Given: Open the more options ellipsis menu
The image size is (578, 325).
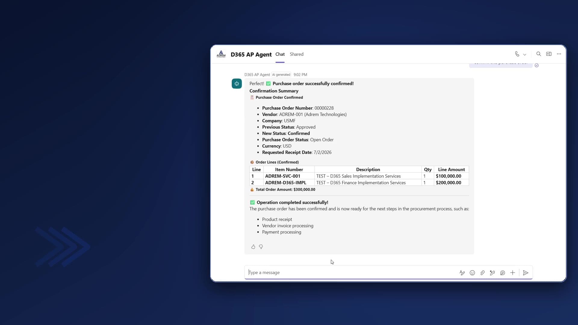Looking at the screenshot, I should click(559, 54).
